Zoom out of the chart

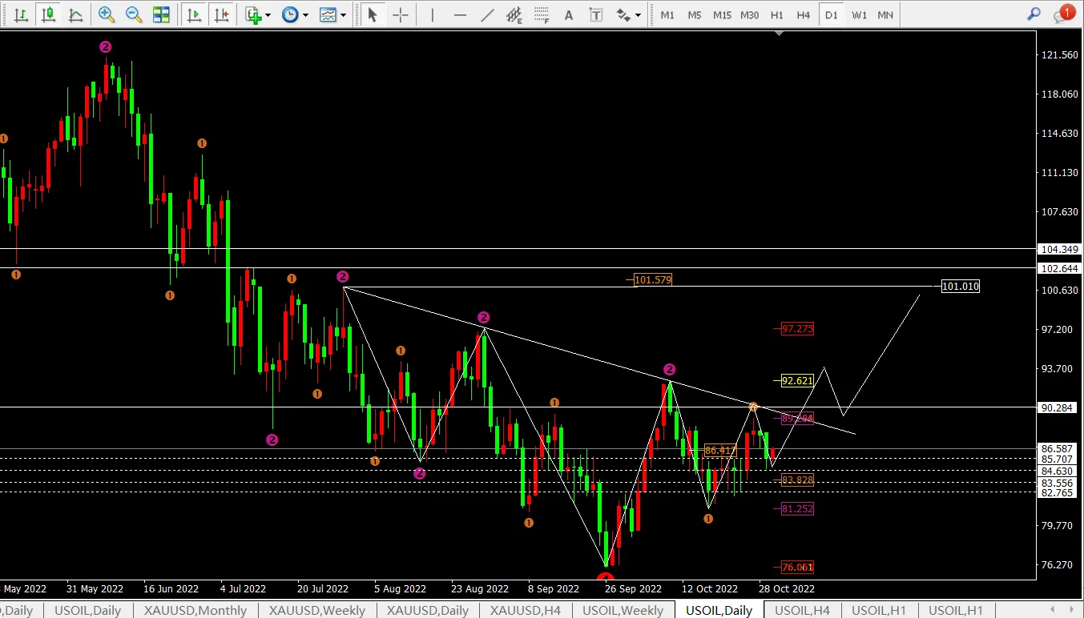134,14
